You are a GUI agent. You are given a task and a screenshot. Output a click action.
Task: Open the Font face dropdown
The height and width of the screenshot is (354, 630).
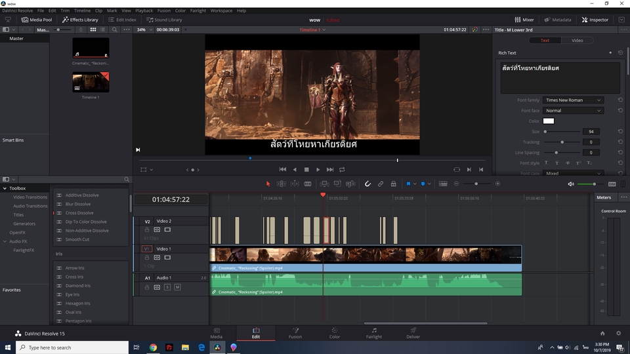pyautogui.click(x=572, y=111)
